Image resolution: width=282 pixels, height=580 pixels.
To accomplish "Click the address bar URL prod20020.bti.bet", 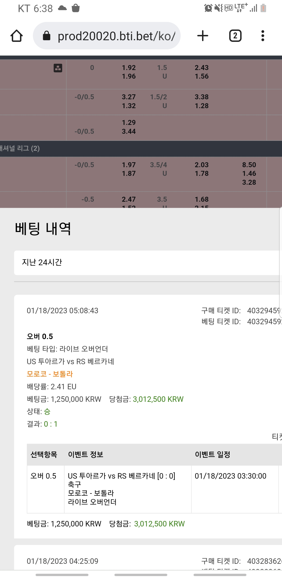I will (x=116, y=36).
